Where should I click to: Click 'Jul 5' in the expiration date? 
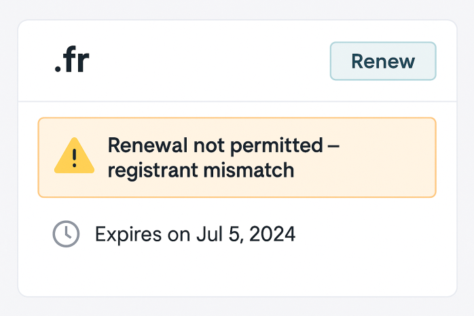219,234
